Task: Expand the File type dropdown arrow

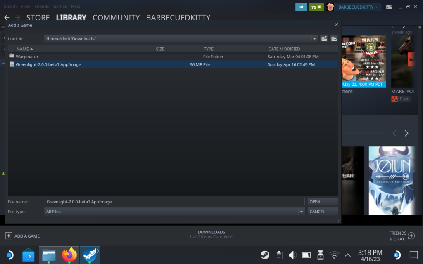Action: [301, 212]
